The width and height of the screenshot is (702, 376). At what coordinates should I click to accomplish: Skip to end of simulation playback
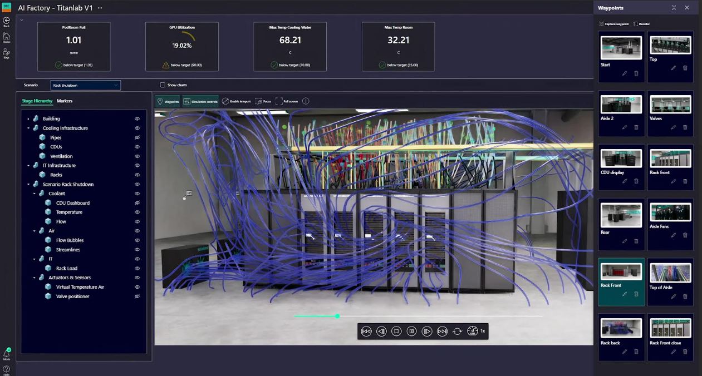pos(442,331)
